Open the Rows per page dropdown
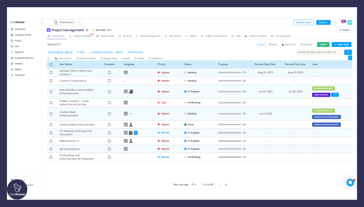364x207 pixels. (194, 184)
